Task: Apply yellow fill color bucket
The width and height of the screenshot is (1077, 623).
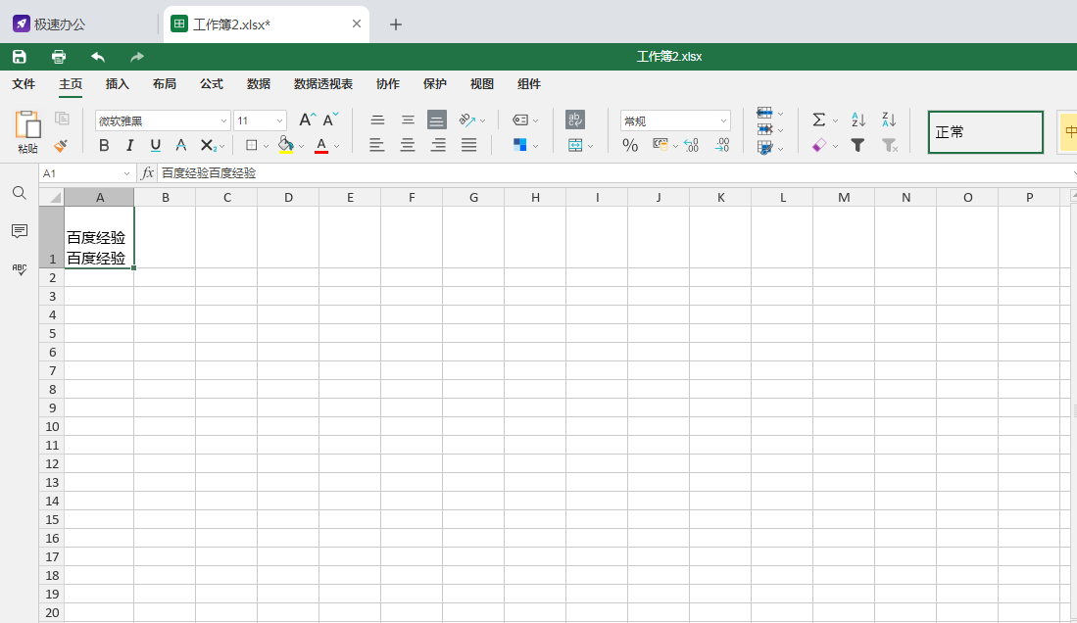Action: 286,145
